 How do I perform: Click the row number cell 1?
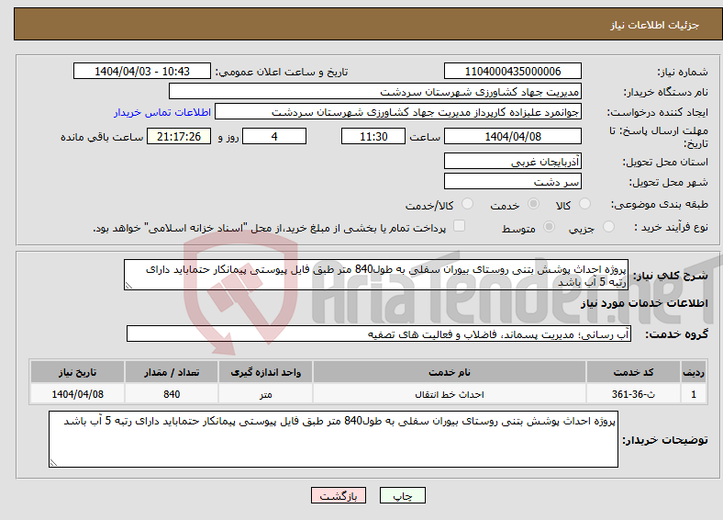pyautogui.click(x=694, y=394)
